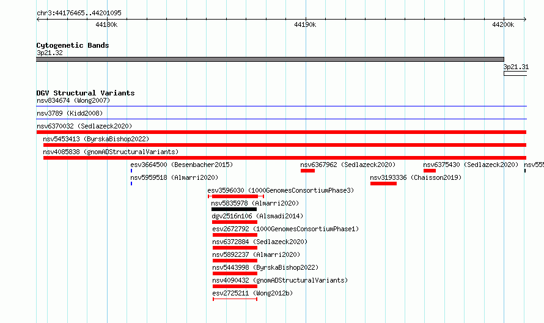Click the thin red line under esv2725211

(235, 299)
